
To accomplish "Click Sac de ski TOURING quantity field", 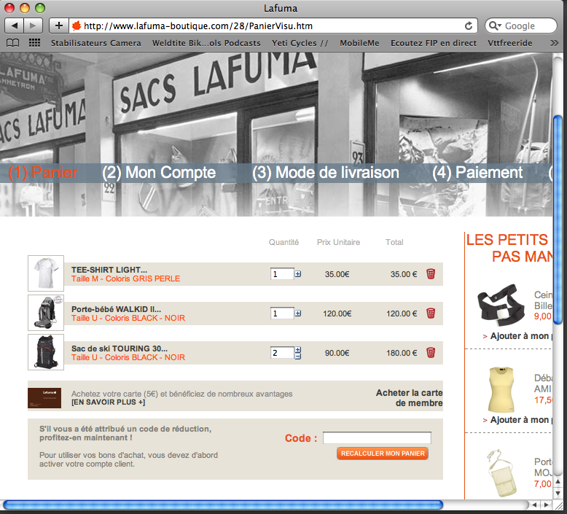I will coord(282,353).
